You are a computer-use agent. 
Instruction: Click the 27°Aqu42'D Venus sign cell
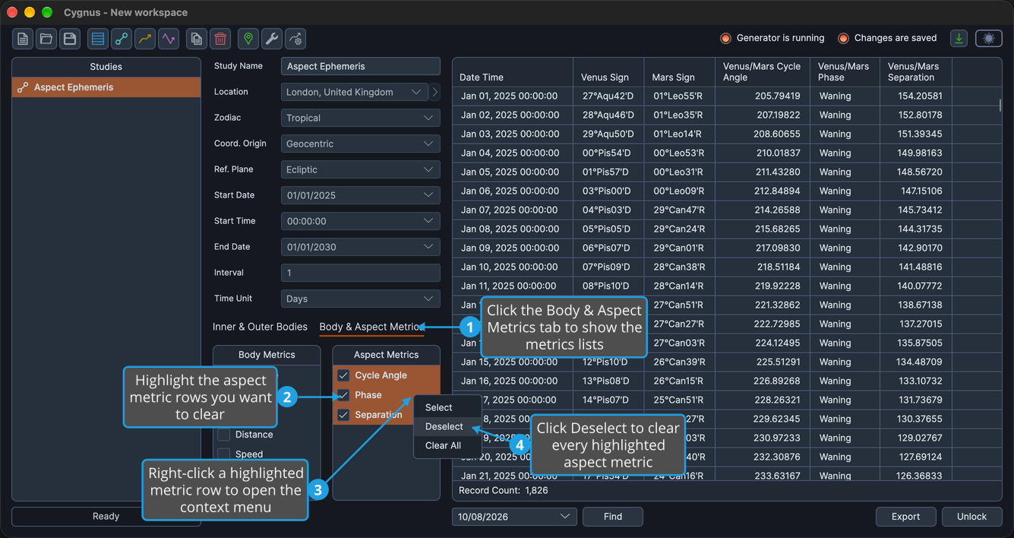coord(609,97)
